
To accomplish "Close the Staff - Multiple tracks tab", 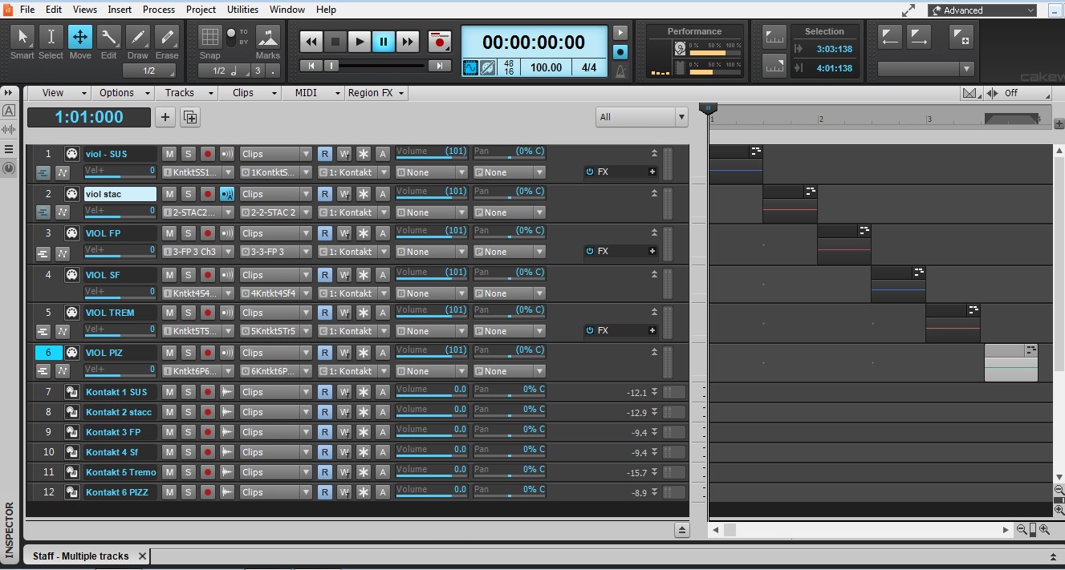I will [x=143, y=556].
